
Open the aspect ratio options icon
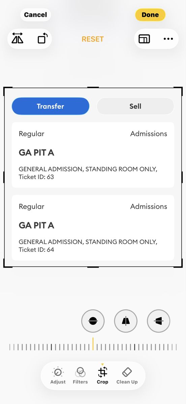144,39
